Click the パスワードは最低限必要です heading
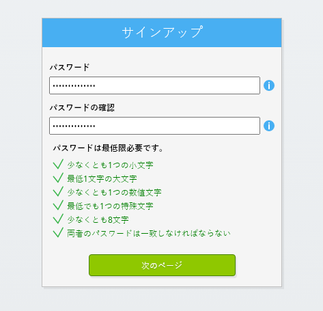This screenshot has height=311, width=323. click(108, 148)
